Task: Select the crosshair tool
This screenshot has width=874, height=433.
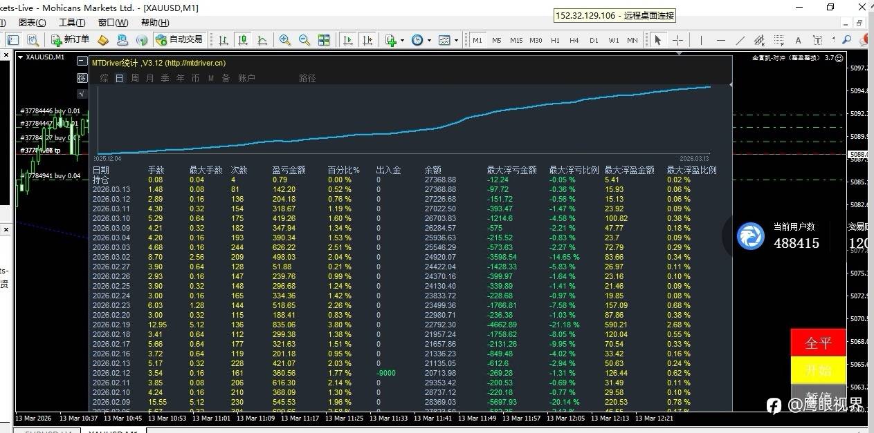Action: (x=677, y=40)
